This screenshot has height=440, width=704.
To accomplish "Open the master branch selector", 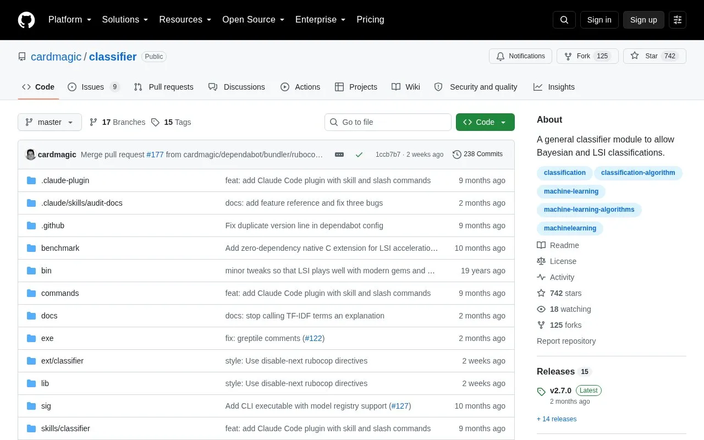I will (50, 122).
